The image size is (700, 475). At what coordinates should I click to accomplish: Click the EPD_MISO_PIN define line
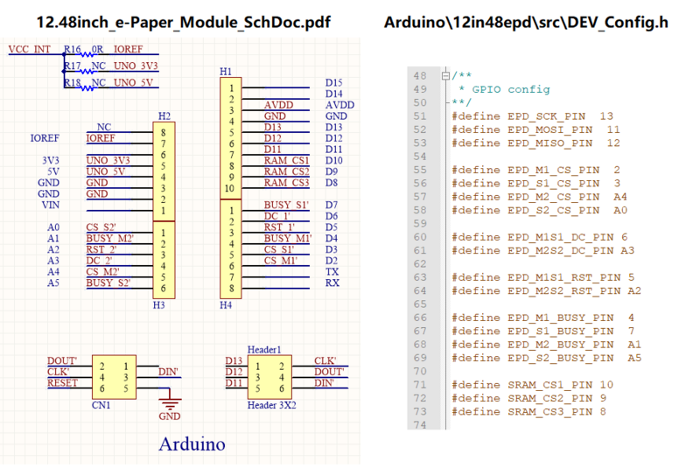[x=535, y=143]
